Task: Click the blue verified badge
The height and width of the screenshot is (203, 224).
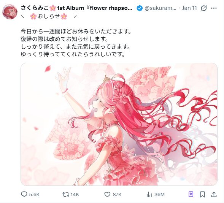Action: point(140,8)
